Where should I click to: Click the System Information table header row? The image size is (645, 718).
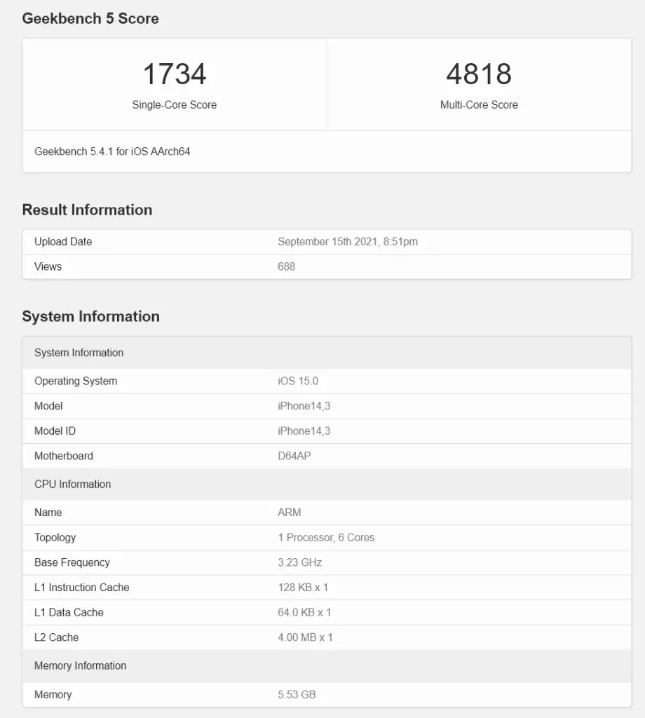(x=327, y=353)
